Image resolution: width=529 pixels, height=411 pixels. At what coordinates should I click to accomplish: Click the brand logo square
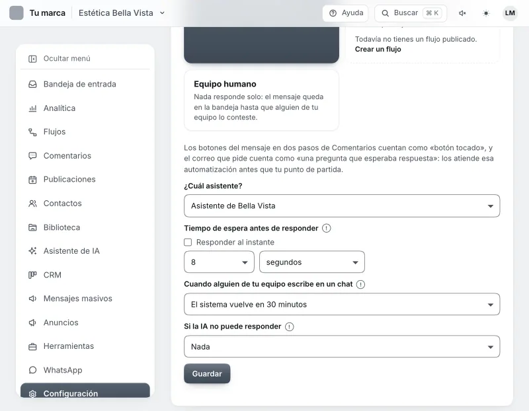[16, 13]
